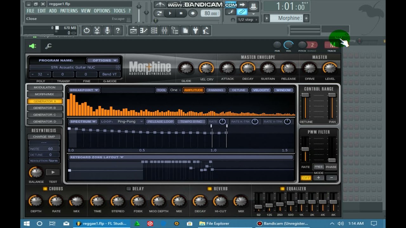Open the Spectrum dropdown
The height and width of the screenshot is (228, 406).
coord(83,122)
